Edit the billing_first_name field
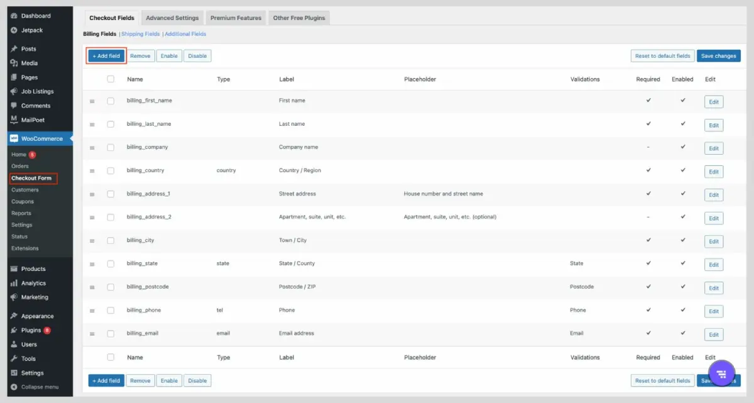 click(714, 102)
